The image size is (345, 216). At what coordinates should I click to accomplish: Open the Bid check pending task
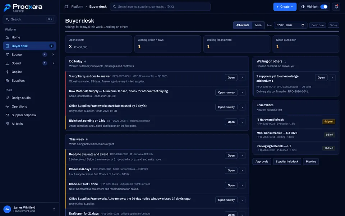pyautogui.click(x=231, y=122)
